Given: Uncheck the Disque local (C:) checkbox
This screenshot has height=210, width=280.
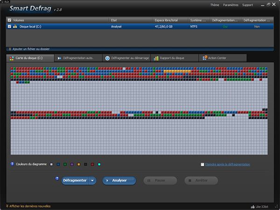Looking at the screenshot, I should point(9,27).
